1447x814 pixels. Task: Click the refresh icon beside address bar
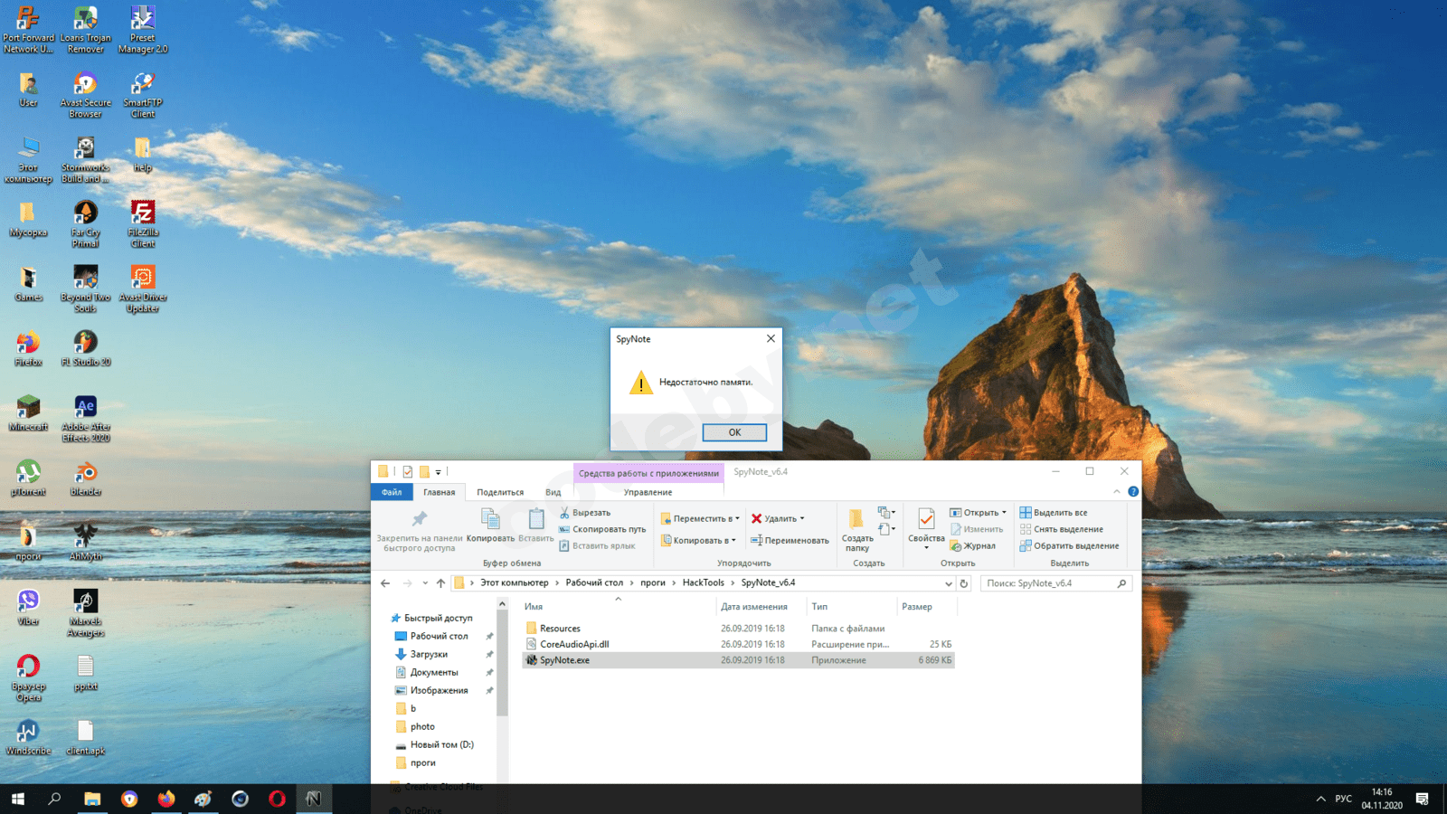click(x=964, y=583)
